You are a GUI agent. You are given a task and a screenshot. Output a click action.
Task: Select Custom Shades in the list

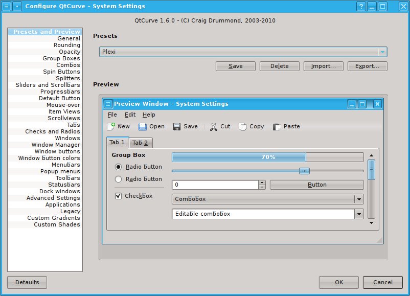tap(44, 224)
